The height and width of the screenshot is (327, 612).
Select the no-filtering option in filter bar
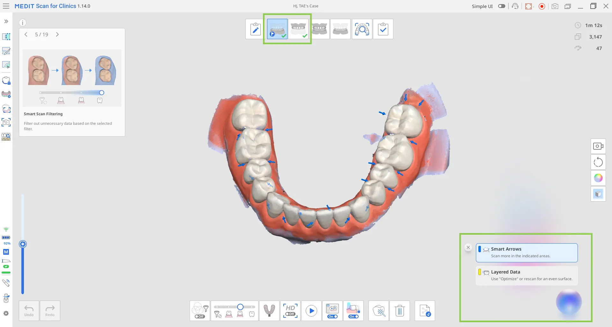pyautogui.click(x=217, y=315)
